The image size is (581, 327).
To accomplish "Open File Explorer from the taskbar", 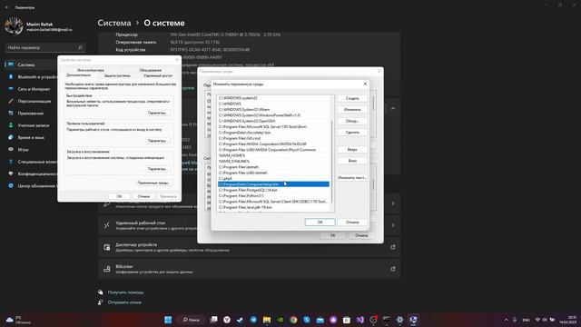I will 267,320.
